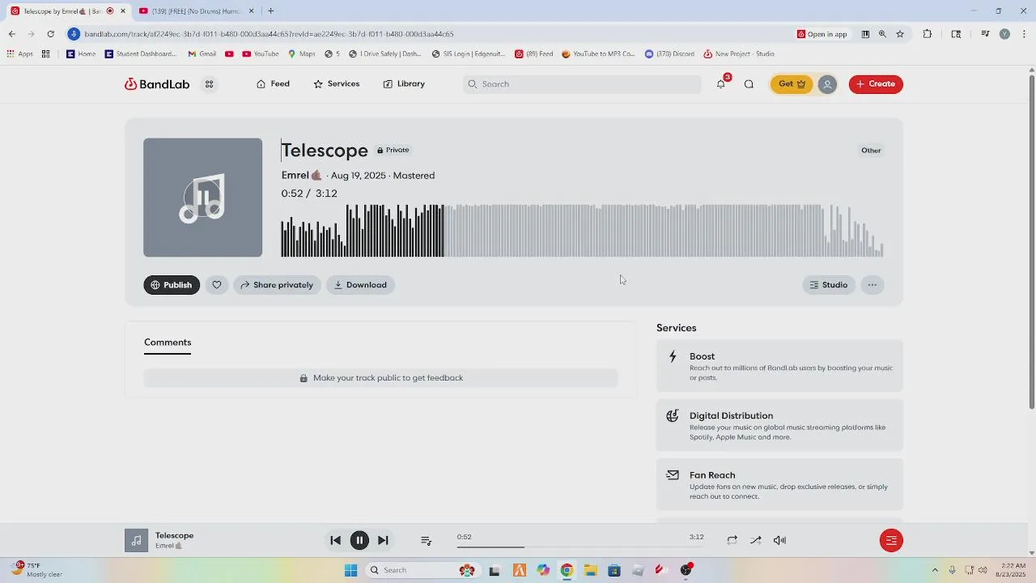Bookmark this page with star icon
1036x583 pixels.
900,34
